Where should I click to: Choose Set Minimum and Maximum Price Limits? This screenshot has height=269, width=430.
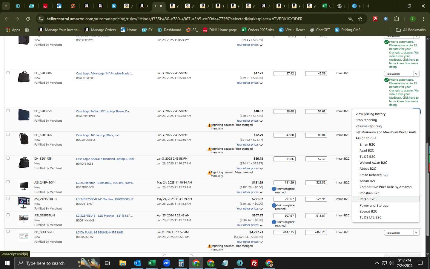pyautogui.click(x=386, y=132)
